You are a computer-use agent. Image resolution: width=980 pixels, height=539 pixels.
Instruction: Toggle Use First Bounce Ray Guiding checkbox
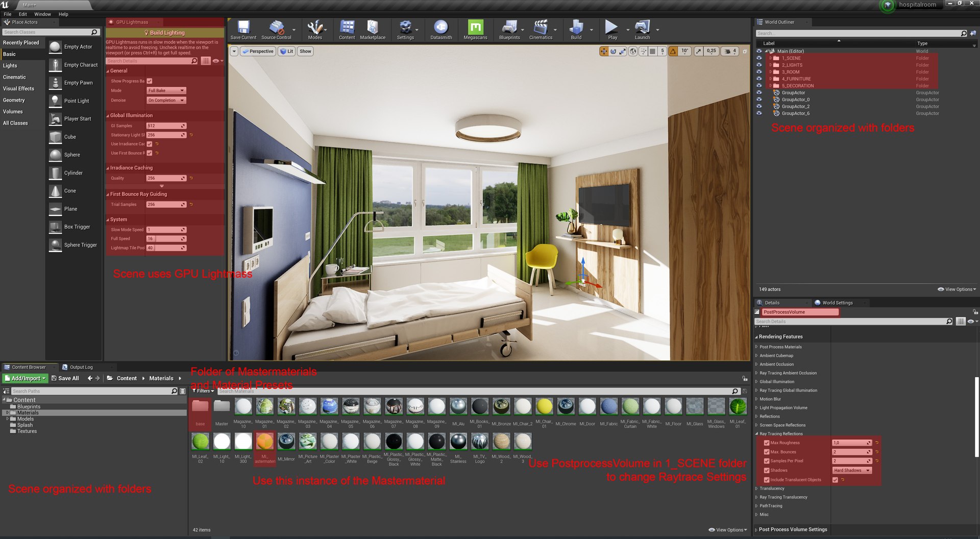150,153
